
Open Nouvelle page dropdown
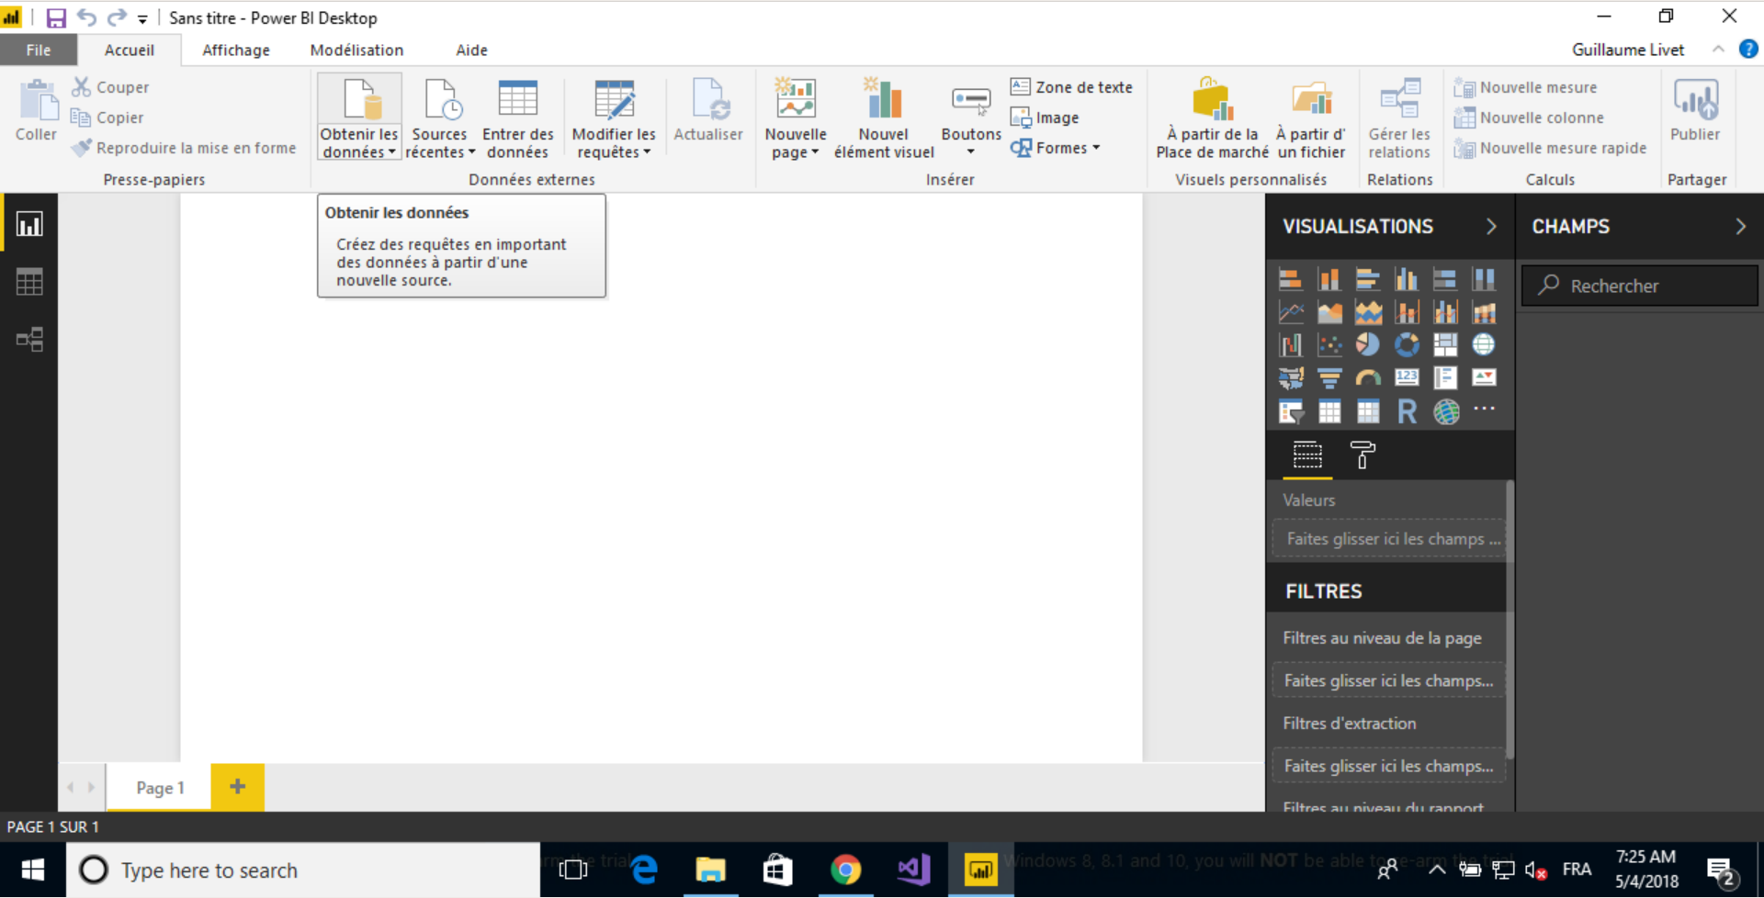pyautogui.click(x=796, y=143)
